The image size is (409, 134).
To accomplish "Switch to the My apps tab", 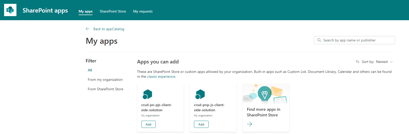I will [86, 11].
